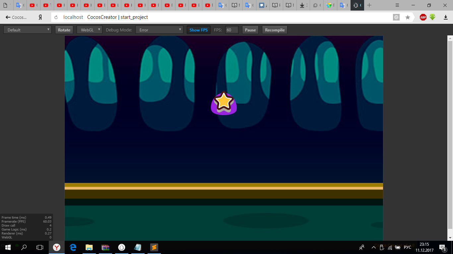Viewport: 453px width, 254px height.
Task: Open the Default device resolution dropdown
Action: coord(27,30)
